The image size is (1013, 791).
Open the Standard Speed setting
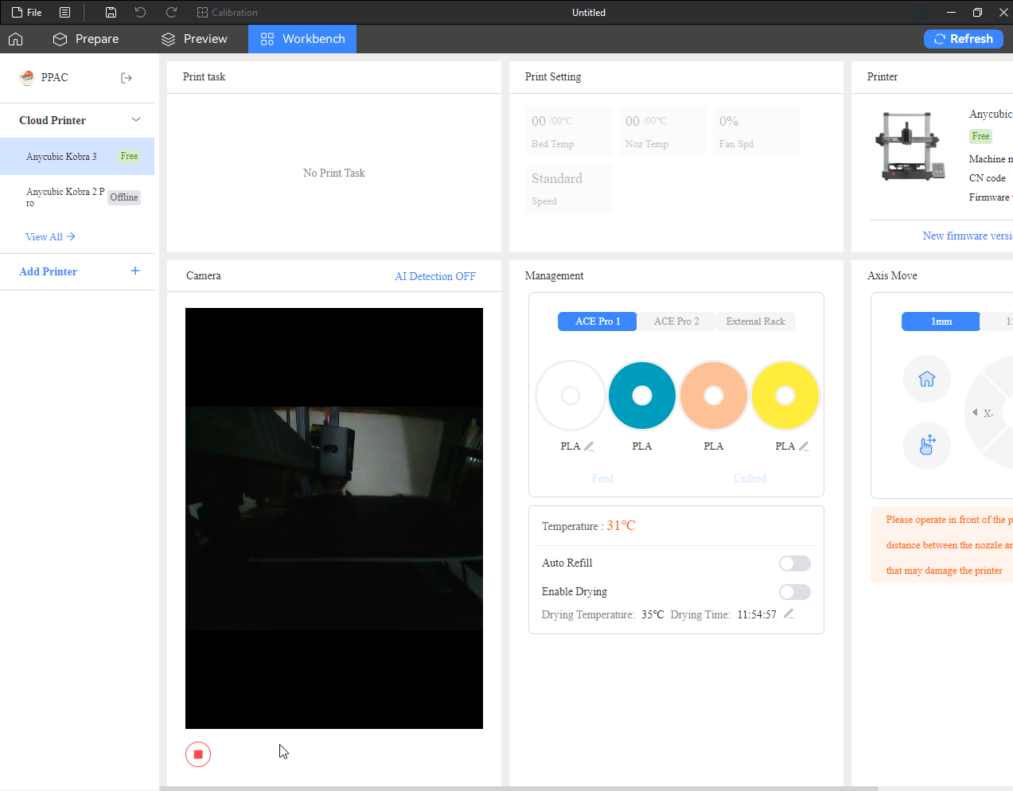point(568,189)
